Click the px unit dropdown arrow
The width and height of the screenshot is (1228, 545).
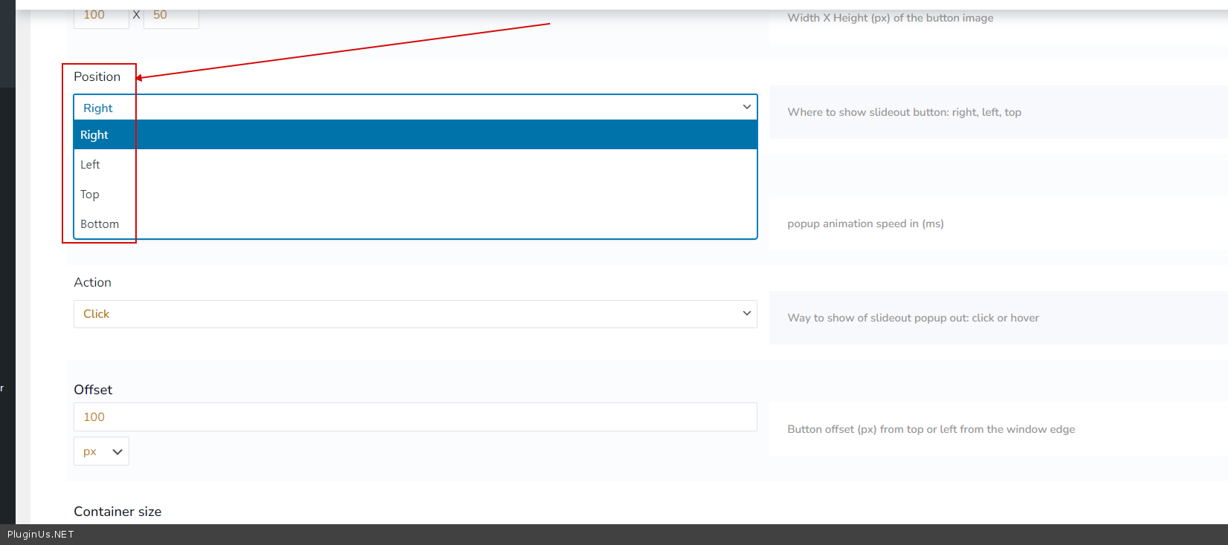tap(117, 451)
